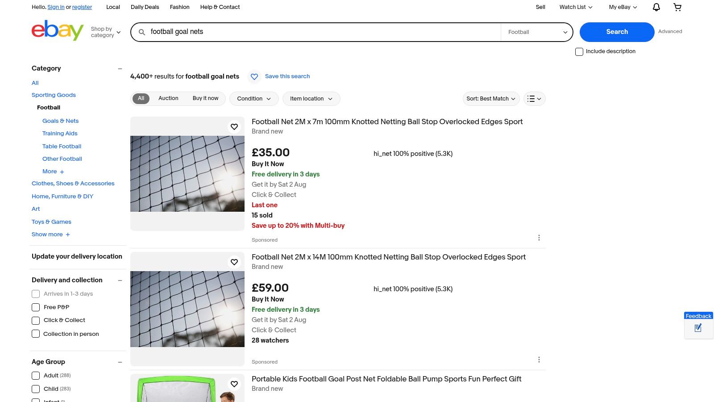Click the Sell link in header

(x=540, y=7)
